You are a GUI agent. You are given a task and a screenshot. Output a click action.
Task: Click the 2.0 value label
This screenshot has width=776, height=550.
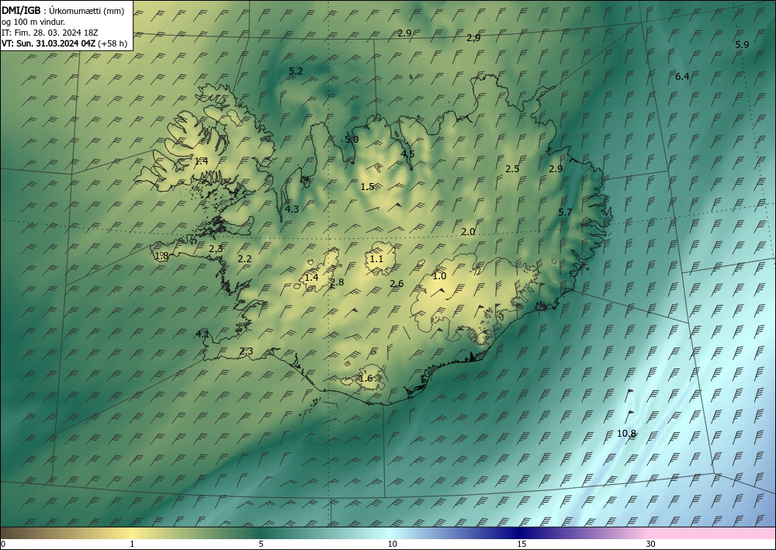(x=468, y=231)
